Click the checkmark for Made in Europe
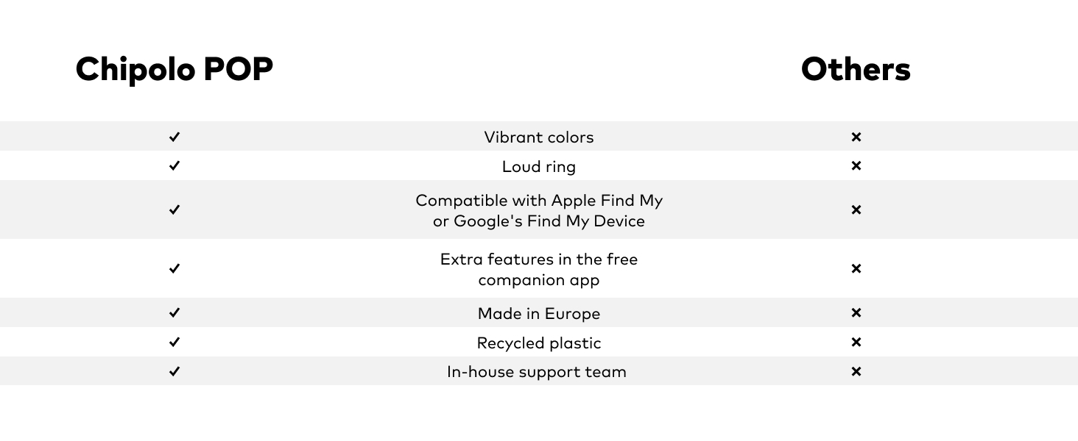The height and width of the screenshot is (441, 1078). [175, 313]
